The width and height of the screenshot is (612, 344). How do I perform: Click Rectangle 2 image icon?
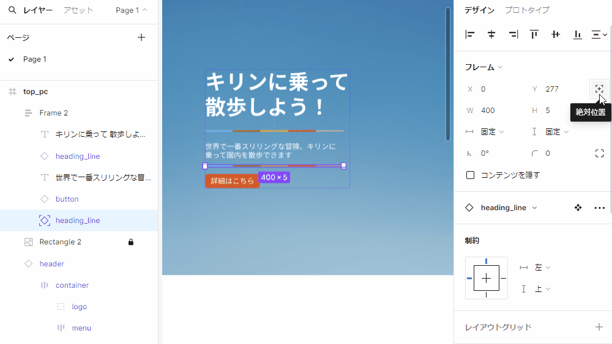29,242
